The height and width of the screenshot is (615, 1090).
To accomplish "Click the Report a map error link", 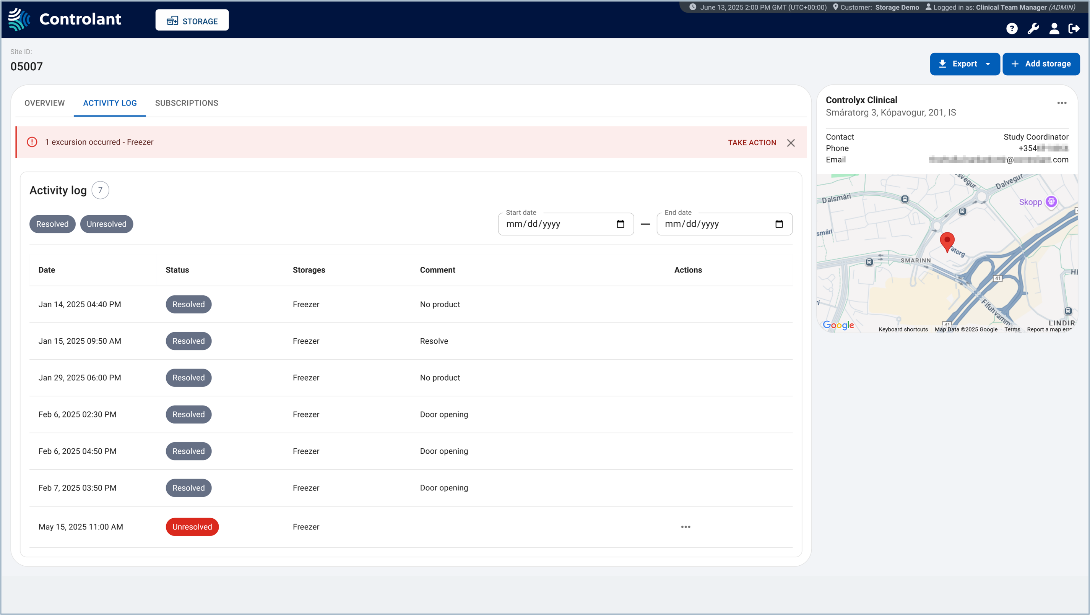I will [1049, 329].
